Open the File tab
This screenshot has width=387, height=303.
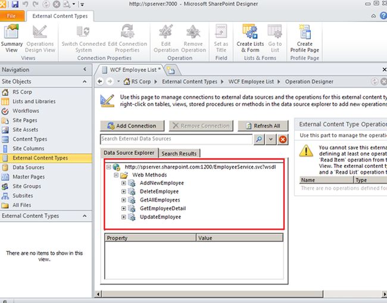[x=12, y=16]
